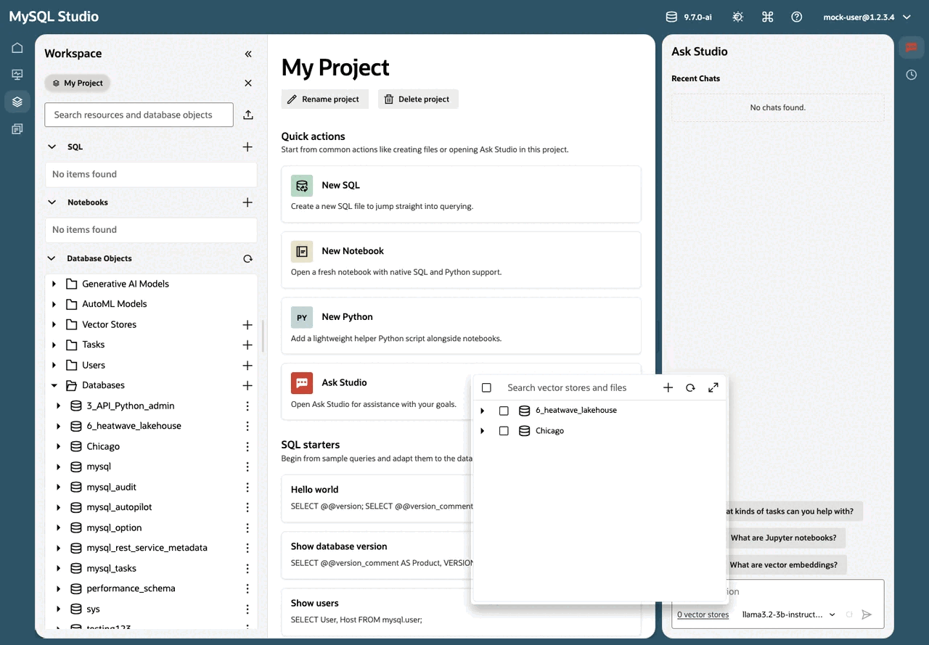
Task: Open the 0 vector stores link
Action: pyautogui.click(x=703, y=615)
